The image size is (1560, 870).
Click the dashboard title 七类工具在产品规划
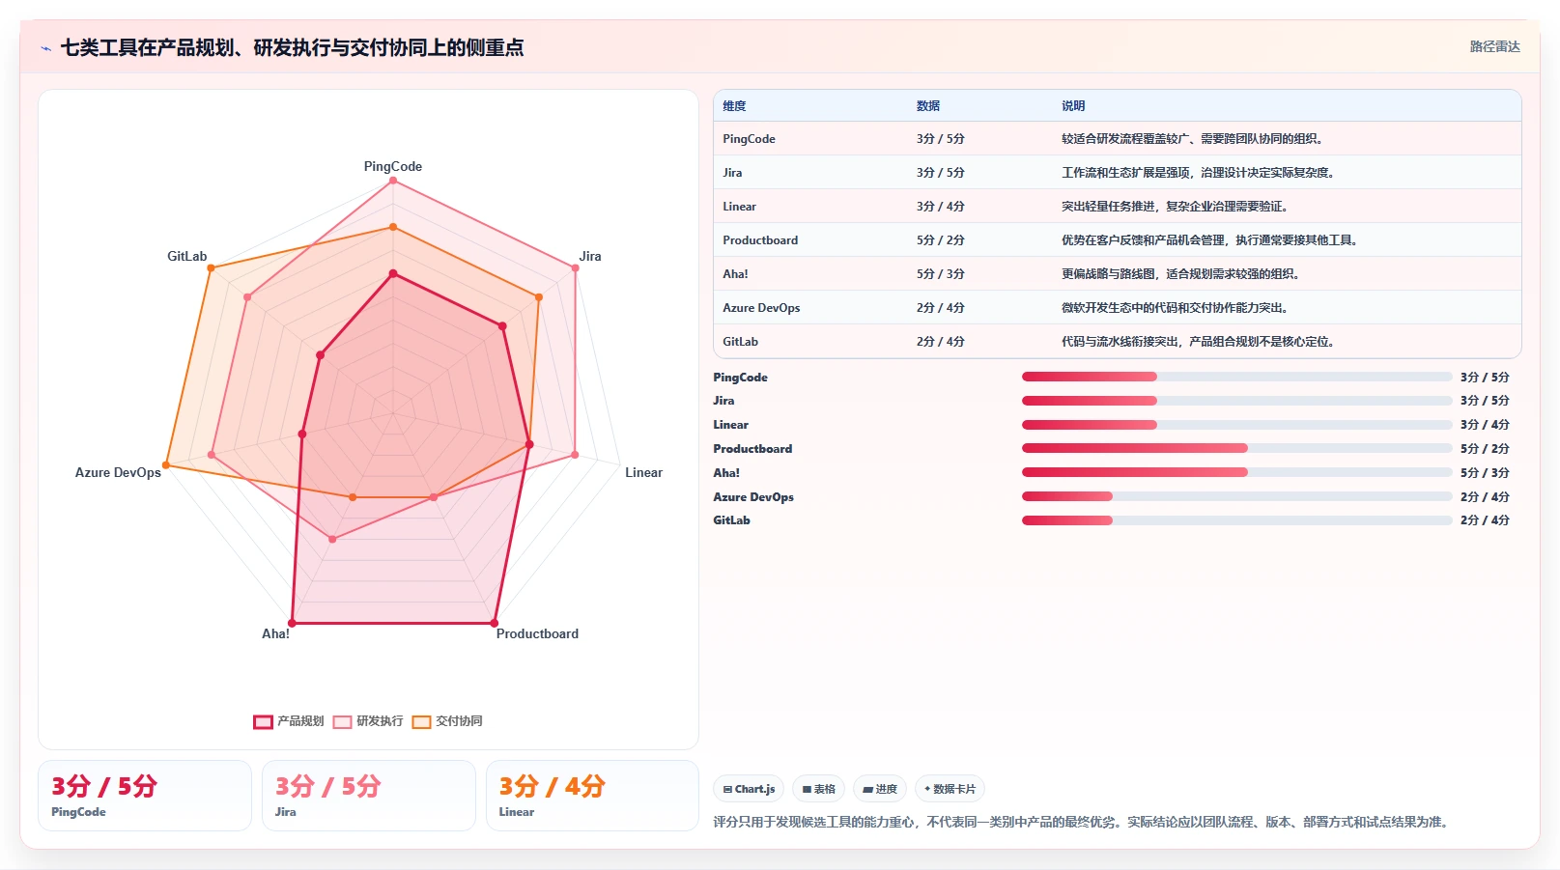click(x=292, y=47)
